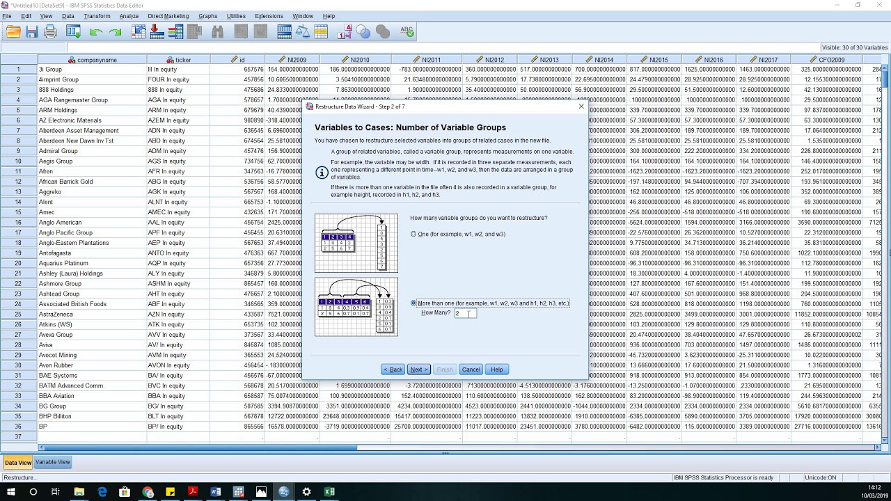
Task: Open Excel from the taskbar
Action: (329, 491)
